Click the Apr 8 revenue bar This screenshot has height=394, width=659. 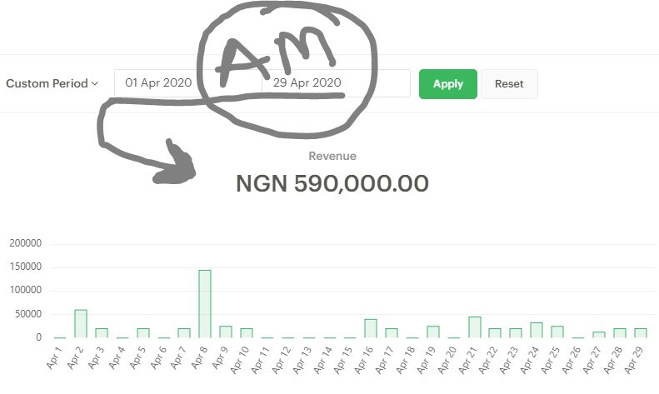click(205, 304)
